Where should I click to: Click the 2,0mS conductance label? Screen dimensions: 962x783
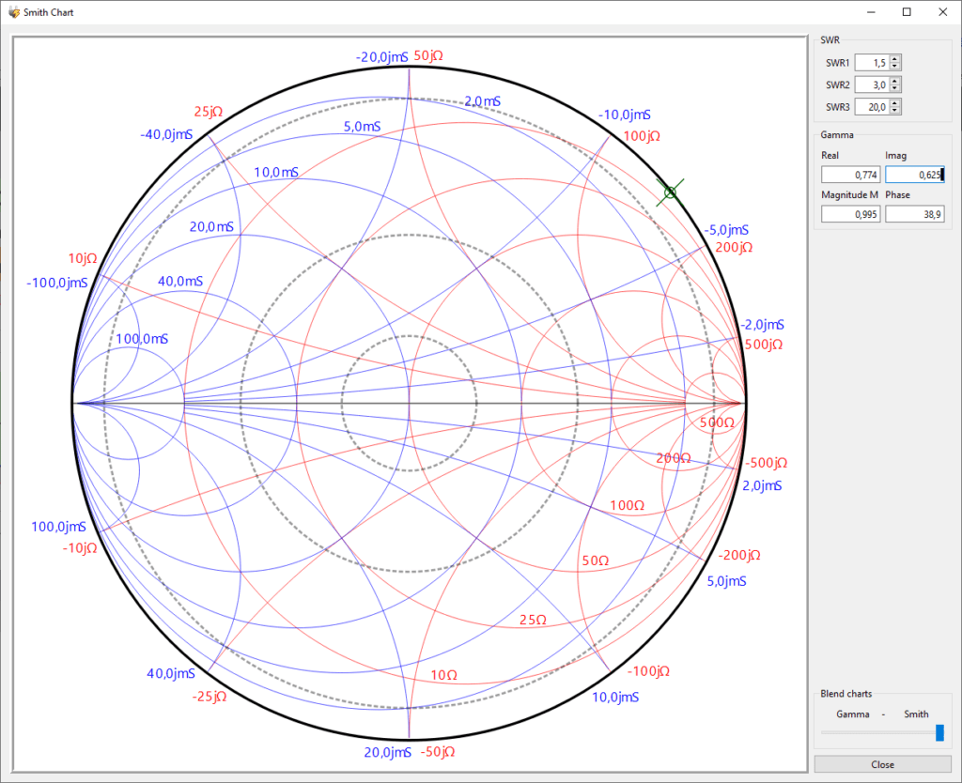tap(482, 101)
